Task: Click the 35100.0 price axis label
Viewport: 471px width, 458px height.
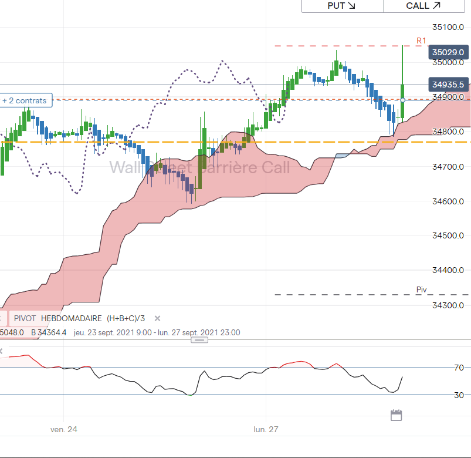Action: 448,27
